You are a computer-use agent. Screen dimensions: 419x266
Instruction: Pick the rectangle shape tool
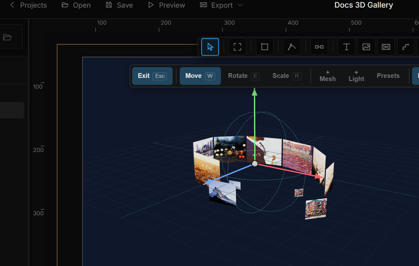265,47
